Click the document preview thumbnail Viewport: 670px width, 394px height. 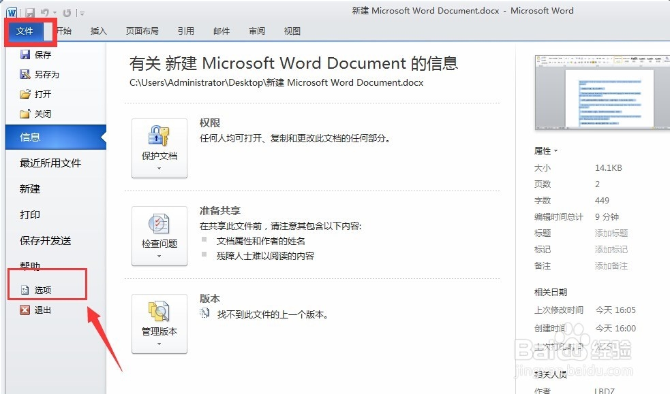click(x=603, y=92)
